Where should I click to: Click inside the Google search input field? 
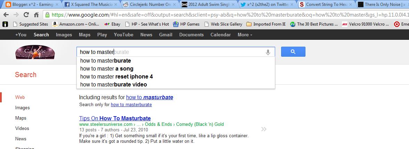coord(175,52)
